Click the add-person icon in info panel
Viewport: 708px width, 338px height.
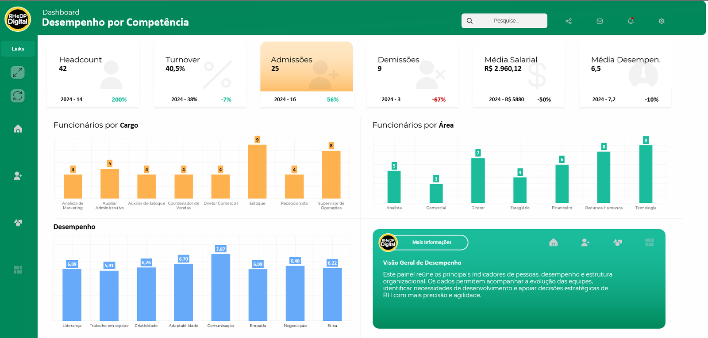[x=585, y=243]
